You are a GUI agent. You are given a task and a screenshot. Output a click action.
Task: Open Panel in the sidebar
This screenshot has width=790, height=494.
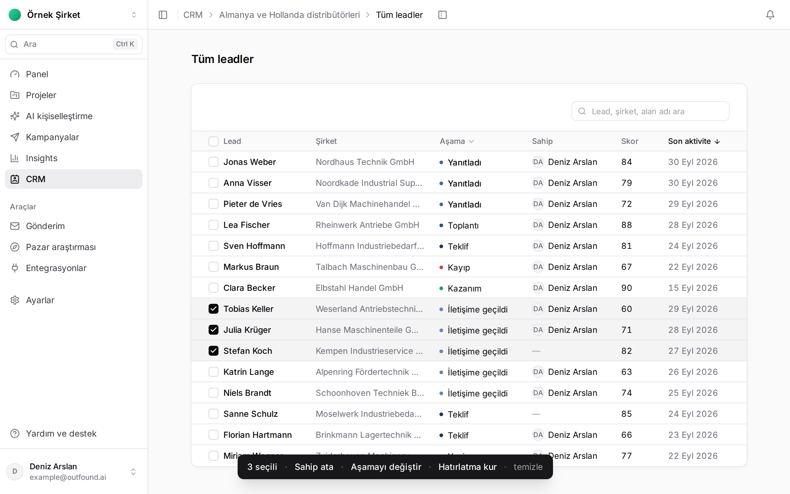[x=74, y=74]
